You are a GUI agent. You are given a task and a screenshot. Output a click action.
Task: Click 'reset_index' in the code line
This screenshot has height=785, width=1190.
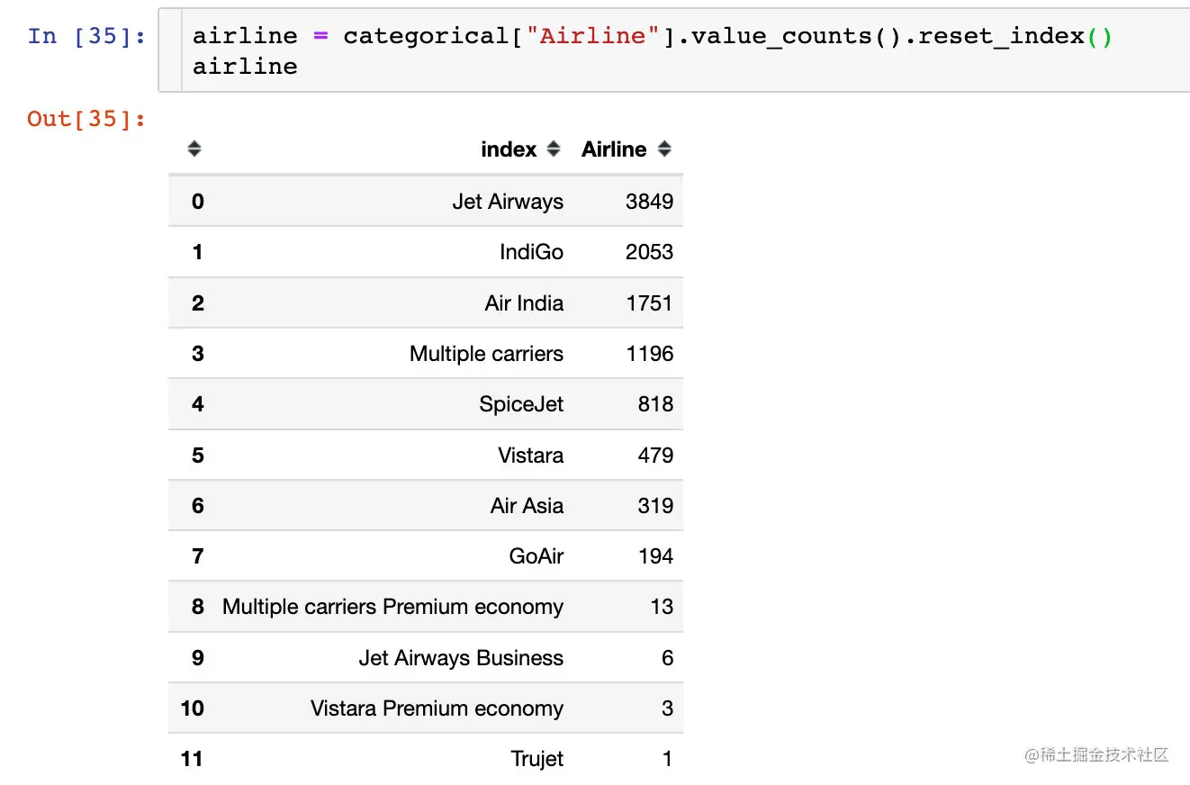click(x=1001, y=36)
